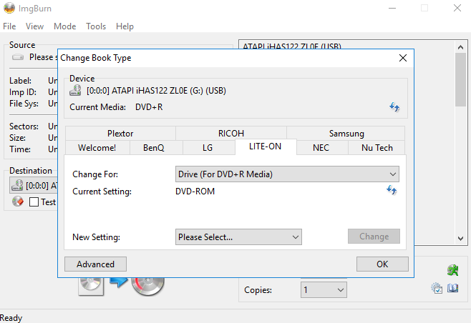The width and height of the screenshot is (471, 323).
Task: Switch to the Nu Tech tab
Action: click(x=377, y=147)
